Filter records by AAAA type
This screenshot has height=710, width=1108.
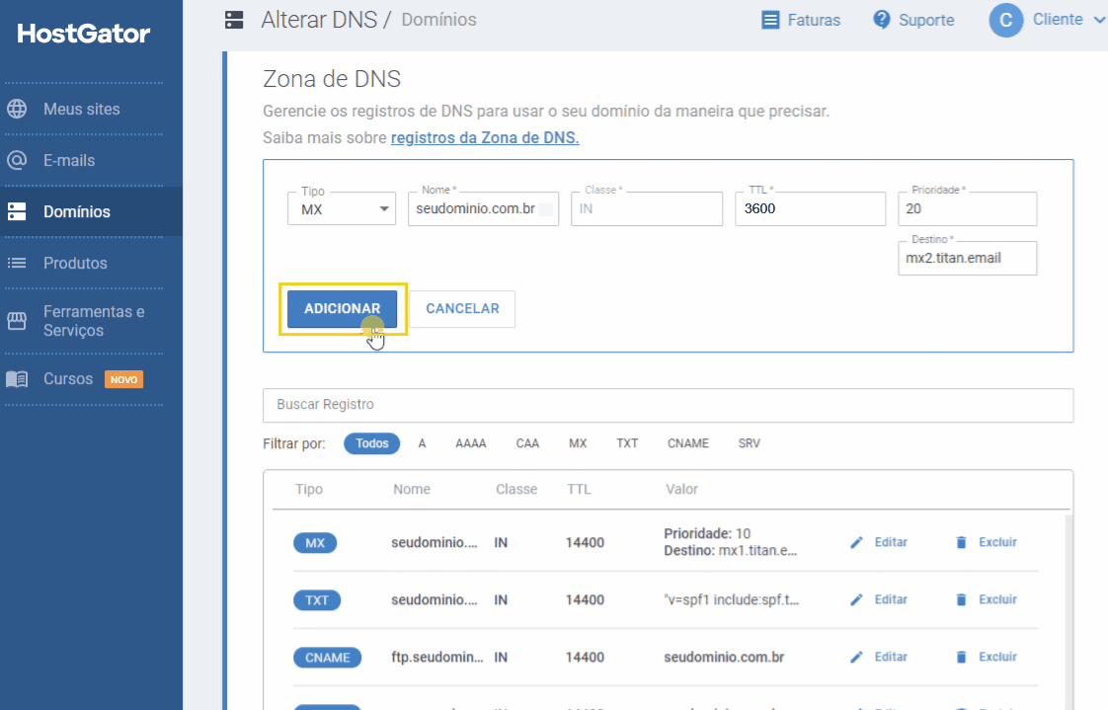click(471, 443)
